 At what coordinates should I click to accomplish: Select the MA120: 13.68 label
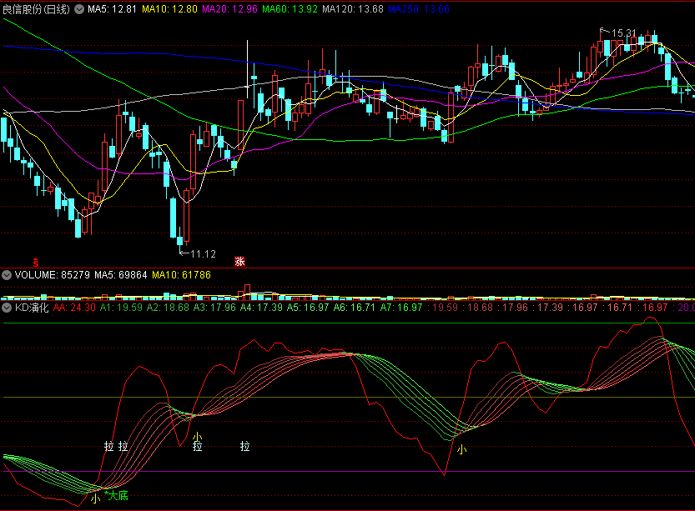353,9
